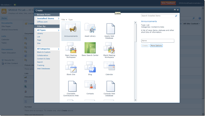The width and height of the screenshot is (205, 116).
Task: Pick the Blank Site template icon
Action: click(x=71, y=67)
